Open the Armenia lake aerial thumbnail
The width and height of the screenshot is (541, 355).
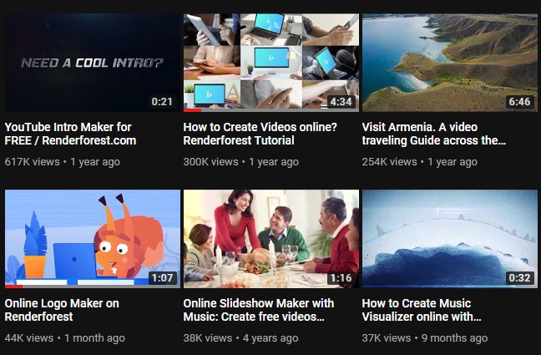click(x=450, y=63)
